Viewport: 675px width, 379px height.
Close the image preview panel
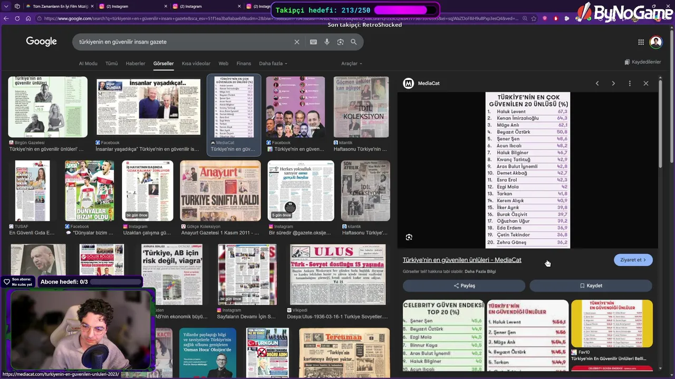coord(646,83)
